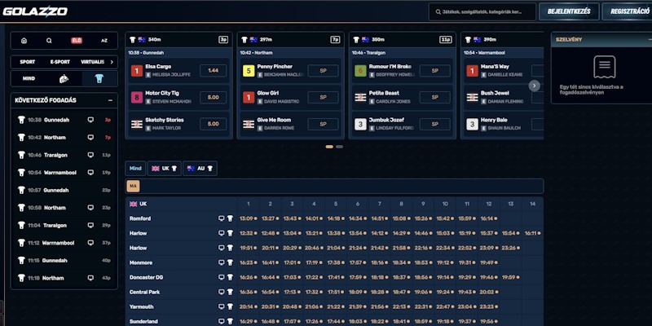652x326 pixels.
Task: Open 11:18 Northam in next races list
Action: [x=64, y=278]
